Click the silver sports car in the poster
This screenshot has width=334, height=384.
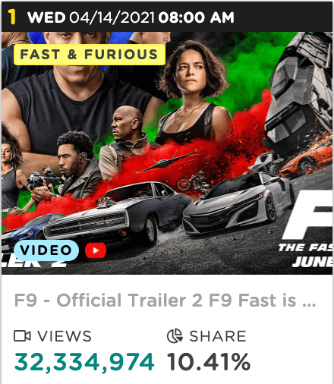238,203
